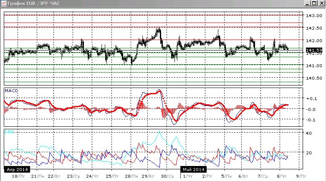Click the 140.50 price axis label
The image size is (326, 181).
(314, 78)
